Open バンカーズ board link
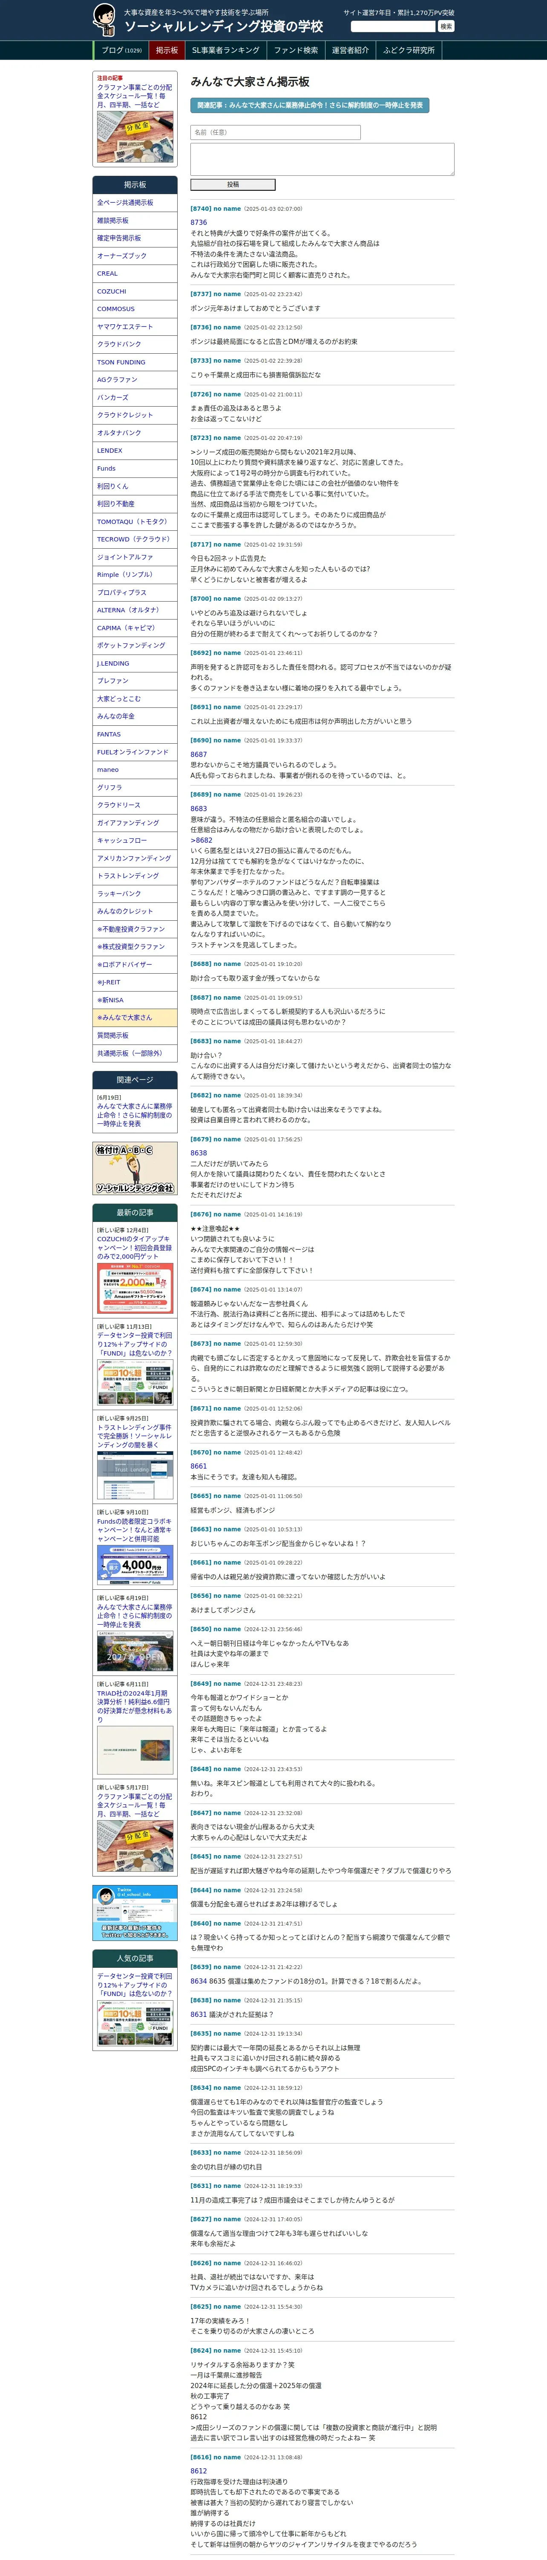The width and height of the screenshot is (547, 2560). (x=135, y=398)
